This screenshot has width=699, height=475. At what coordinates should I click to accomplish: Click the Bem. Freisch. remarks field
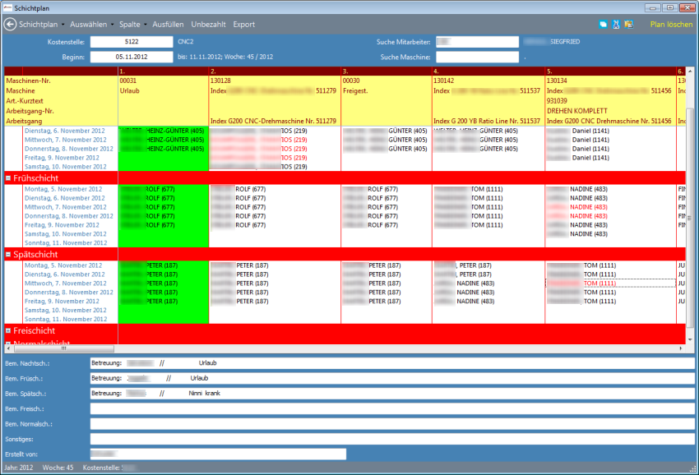392,408
